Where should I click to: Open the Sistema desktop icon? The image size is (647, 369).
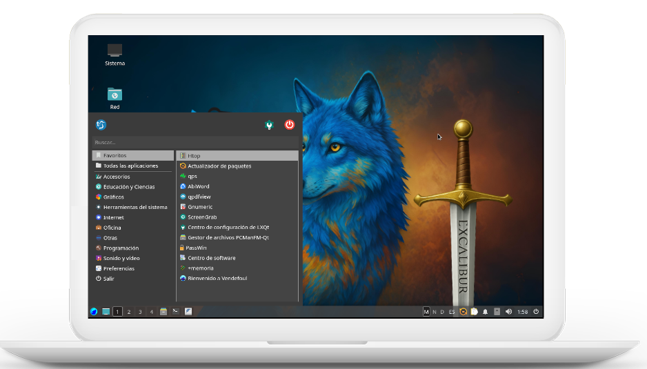tap(115, 50)
